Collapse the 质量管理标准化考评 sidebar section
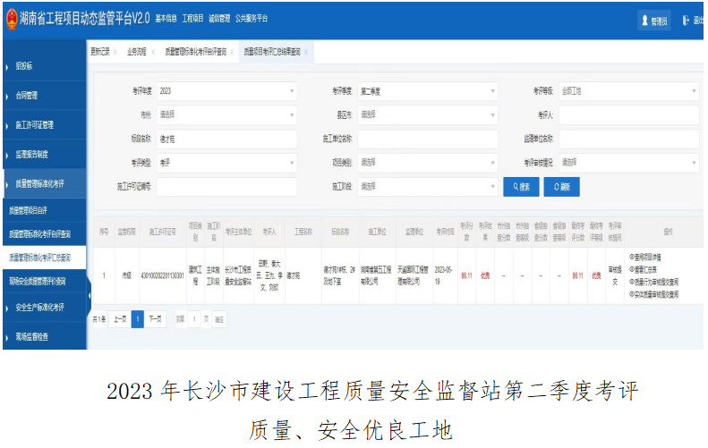 point(44,184)
